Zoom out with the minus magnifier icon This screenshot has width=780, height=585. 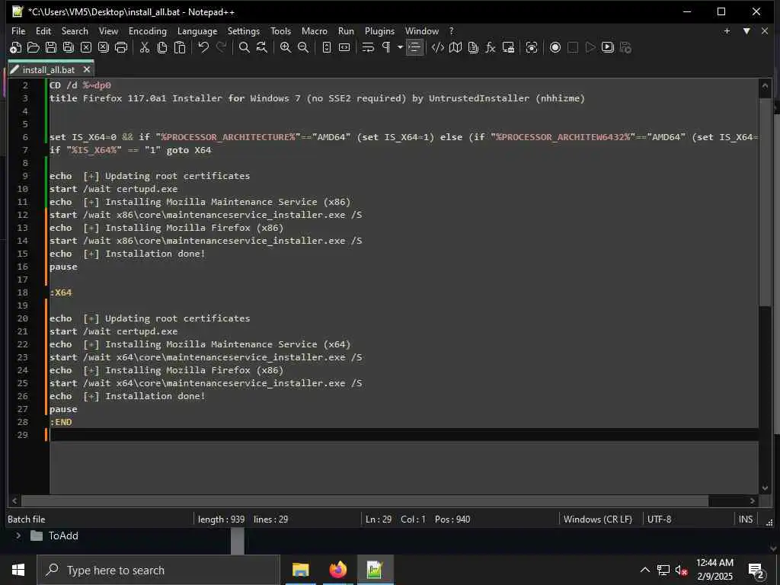303,47
